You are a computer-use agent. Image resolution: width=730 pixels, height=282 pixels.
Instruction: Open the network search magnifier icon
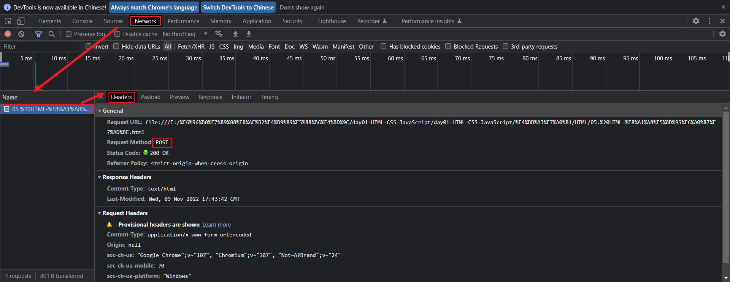tap(52, 34)
